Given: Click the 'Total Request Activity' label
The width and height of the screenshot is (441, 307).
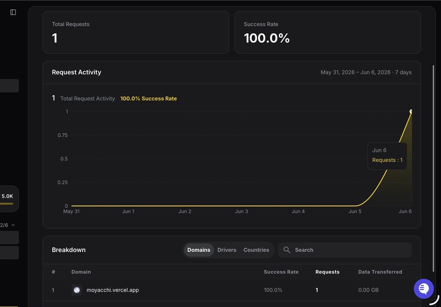Looking at the screenshot, I should (x=88, y=99).
